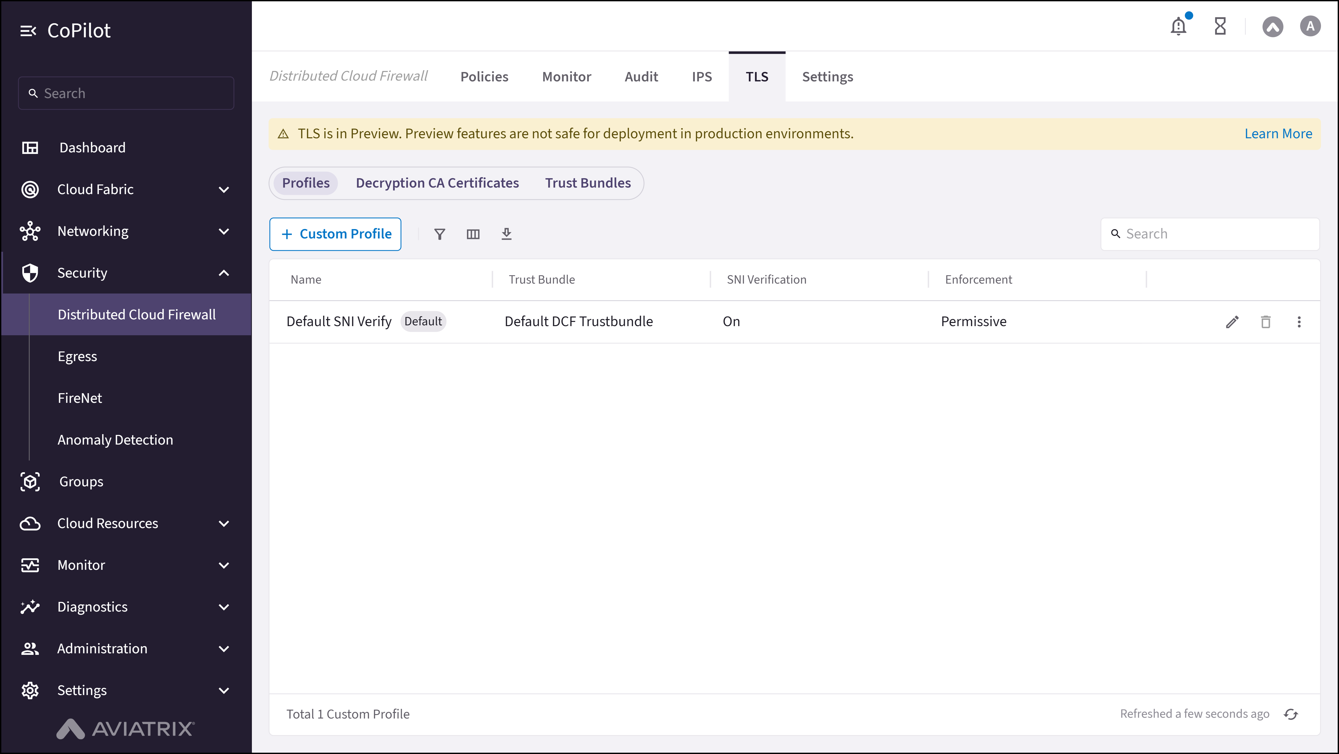Click the Groups icon
This screenshot has height=754, width=1339.
click(30, 482)
